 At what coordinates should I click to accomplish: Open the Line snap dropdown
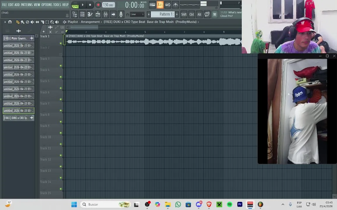point(137,14)
